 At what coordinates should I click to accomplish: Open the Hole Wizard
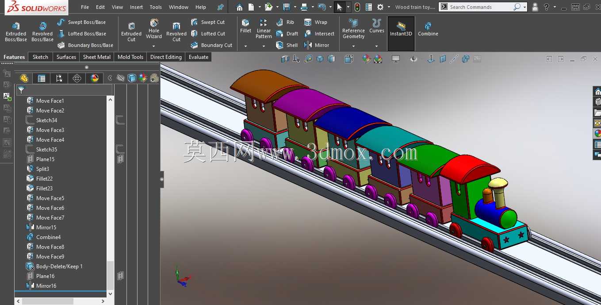pyautogui.click(x=154, y=29)
